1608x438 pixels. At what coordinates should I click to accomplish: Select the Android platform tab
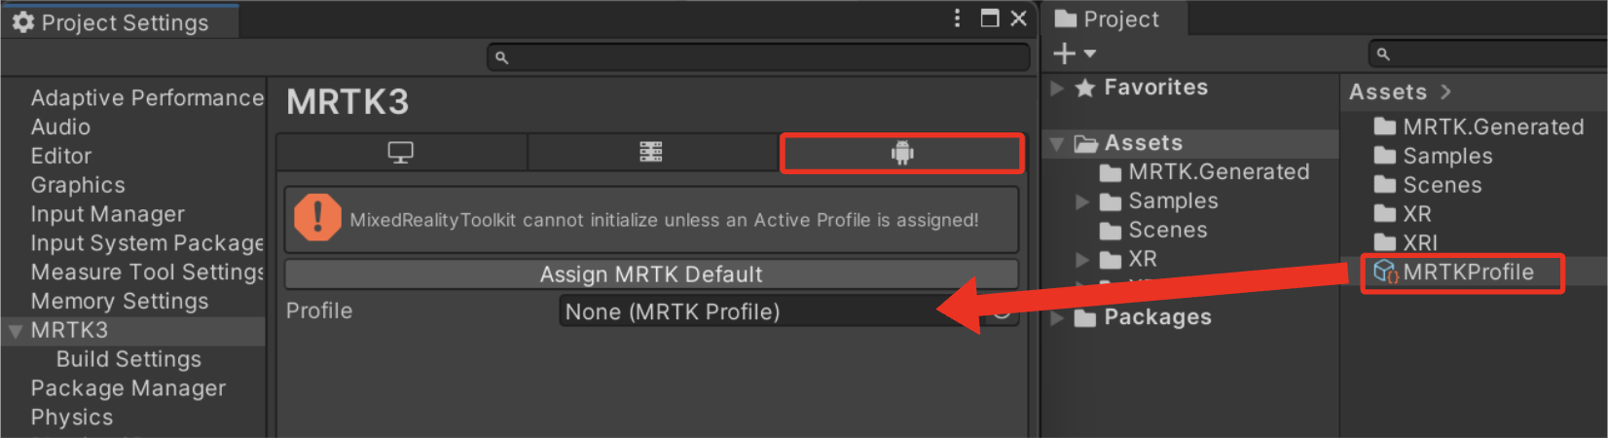tap(902, 153)
